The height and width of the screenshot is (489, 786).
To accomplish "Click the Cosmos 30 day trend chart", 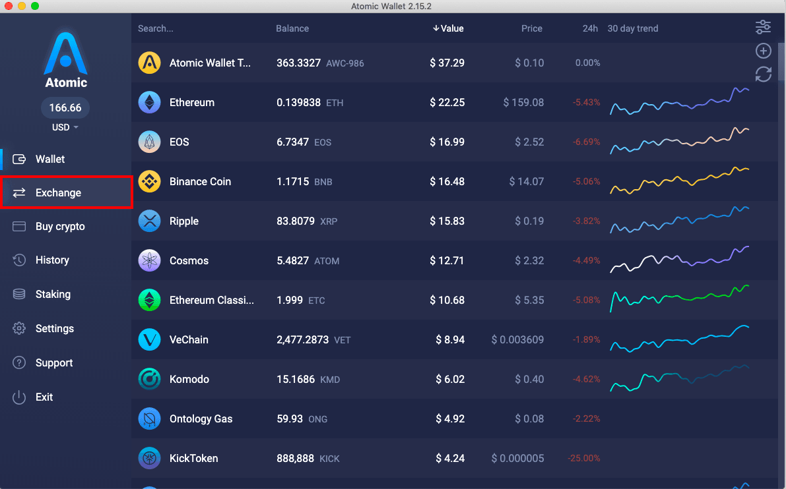I will 679,260.
